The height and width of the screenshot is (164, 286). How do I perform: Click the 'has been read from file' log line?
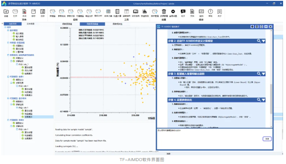[81, 141]
